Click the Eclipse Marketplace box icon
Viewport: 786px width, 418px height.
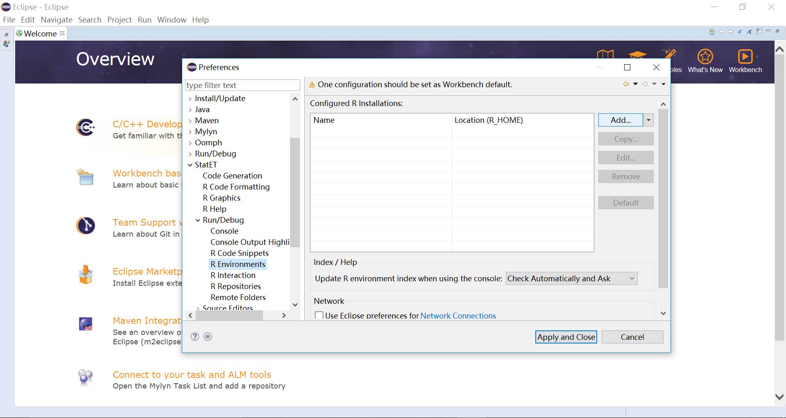coord(86,275)
